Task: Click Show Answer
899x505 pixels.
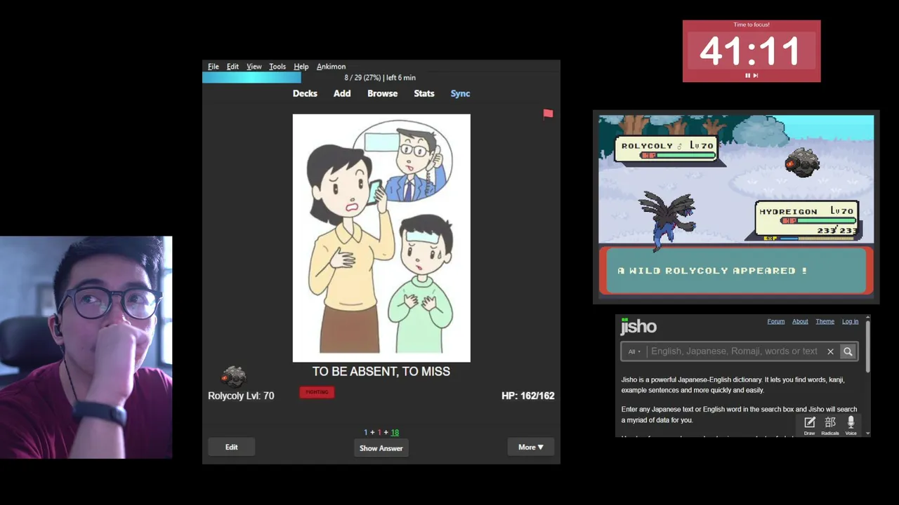Action: pyautogui.click(x=381, y=448)
